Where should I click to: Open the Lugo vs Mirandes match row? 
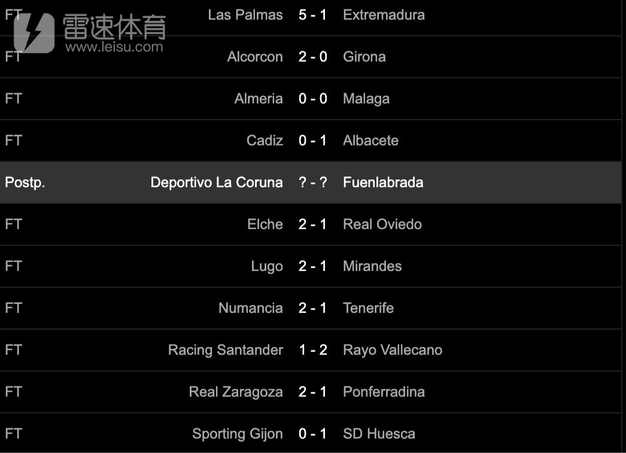[x=311, y=266]
